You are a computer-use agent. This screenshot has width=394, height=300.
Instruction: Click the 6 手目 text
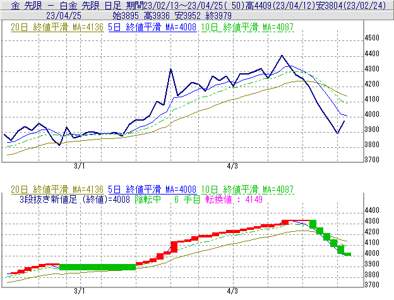tap(187, 200)
